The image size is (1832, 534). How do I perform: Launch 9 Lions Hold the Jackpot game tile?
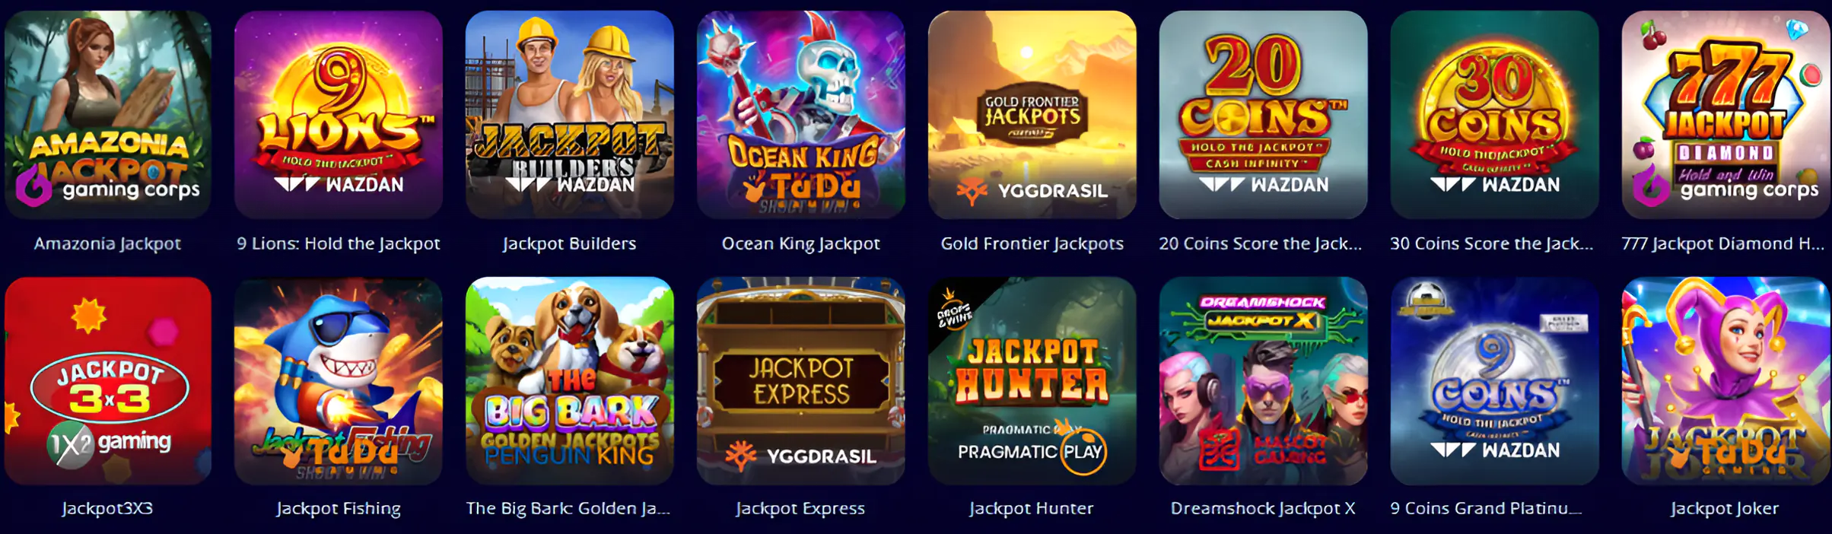point(339,115)
